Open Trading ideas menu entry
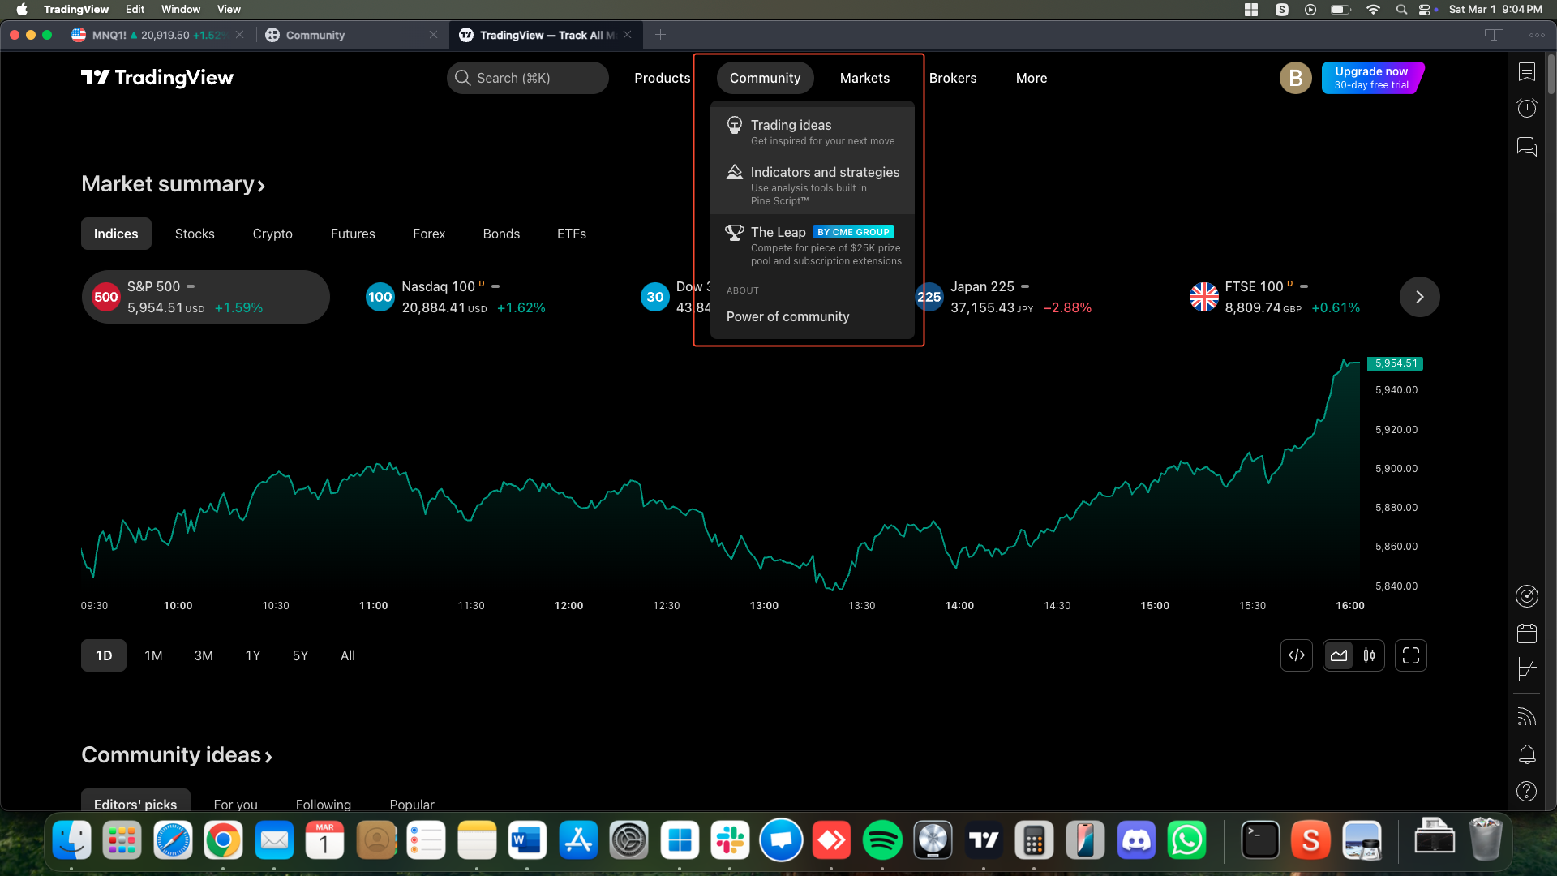1557x876 pixels. click(813, 132)
